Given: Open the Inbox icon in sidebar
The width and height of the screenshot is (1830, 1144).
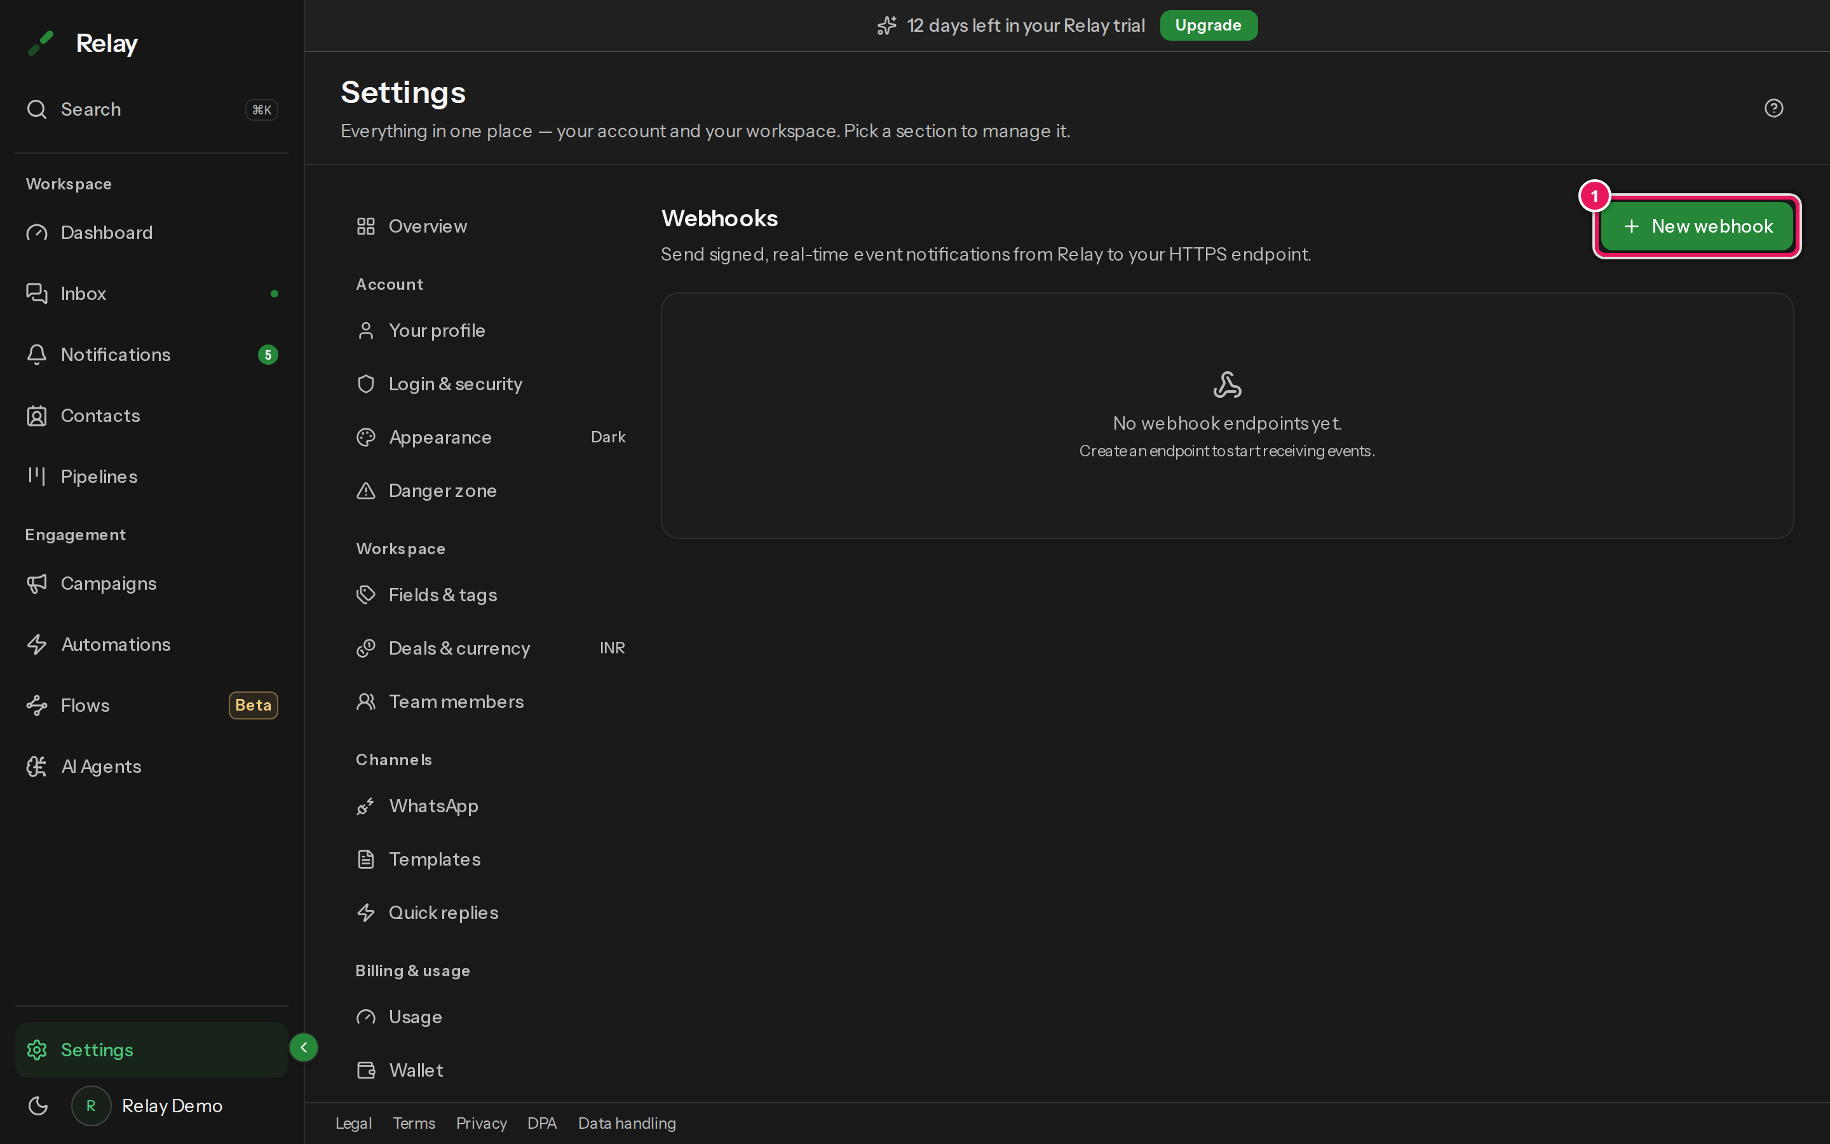Looking at the screenshot, I should (36, 294).
